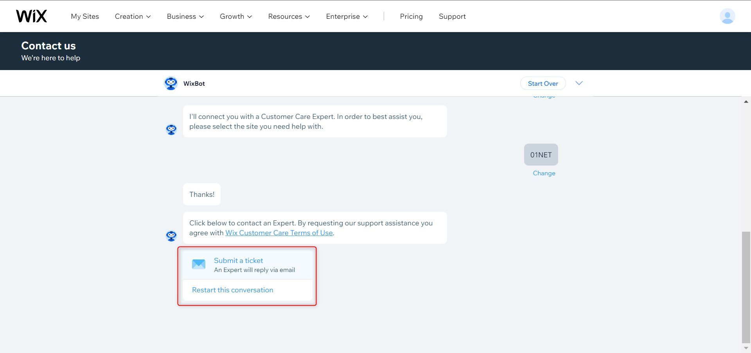Image resolution: width=751 pixels, height=353 pixels.
Task: Click the Contact us heading
Action: [x=49, y=46]
